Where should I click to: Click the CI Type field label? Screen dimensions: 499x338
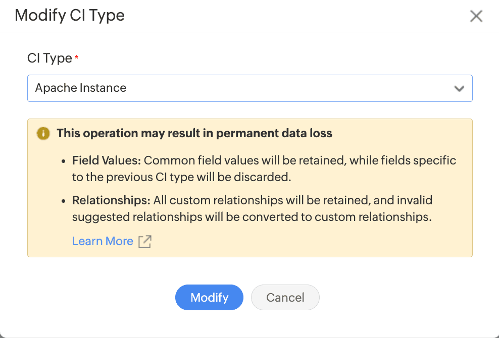(49, 59)
